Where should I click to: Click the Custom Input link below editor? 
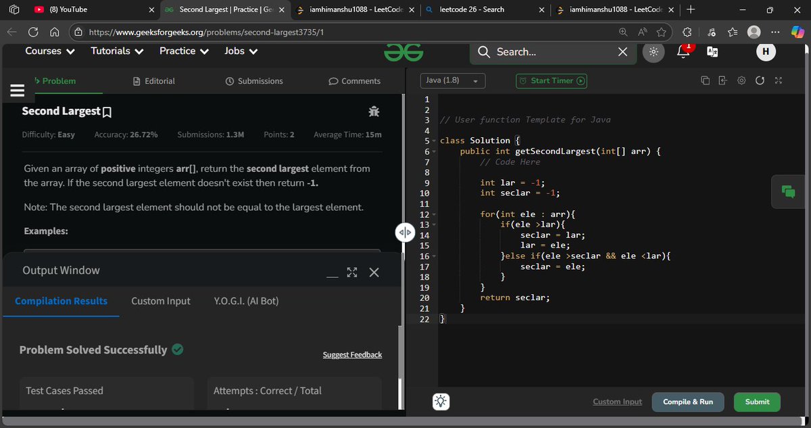tap(618, 402)
